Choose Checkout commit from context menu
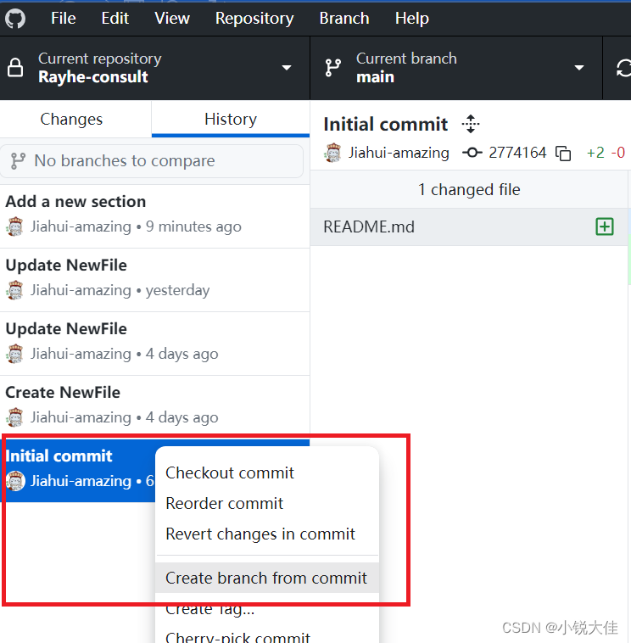 (x=267, y=472)
